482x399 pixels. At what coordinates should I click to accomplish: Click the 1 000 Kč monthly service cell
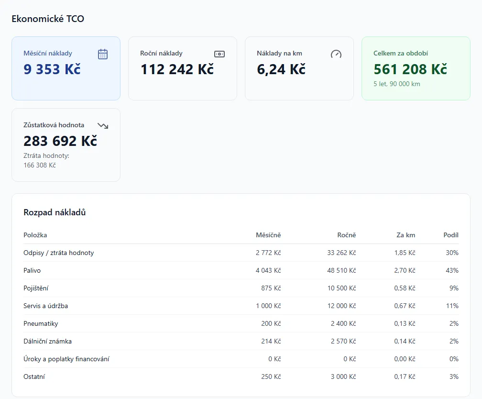268,306
